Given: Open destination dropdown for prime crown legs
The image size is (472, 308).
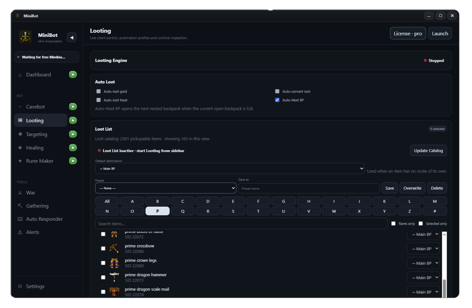Looking at the screenshot, I should coord(423,263).
